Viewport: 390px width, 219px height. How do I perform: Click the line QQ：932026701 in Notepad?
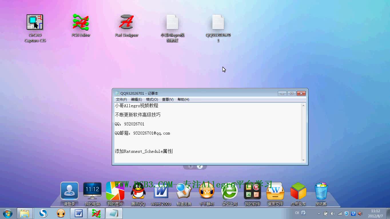tap(130, 124)
